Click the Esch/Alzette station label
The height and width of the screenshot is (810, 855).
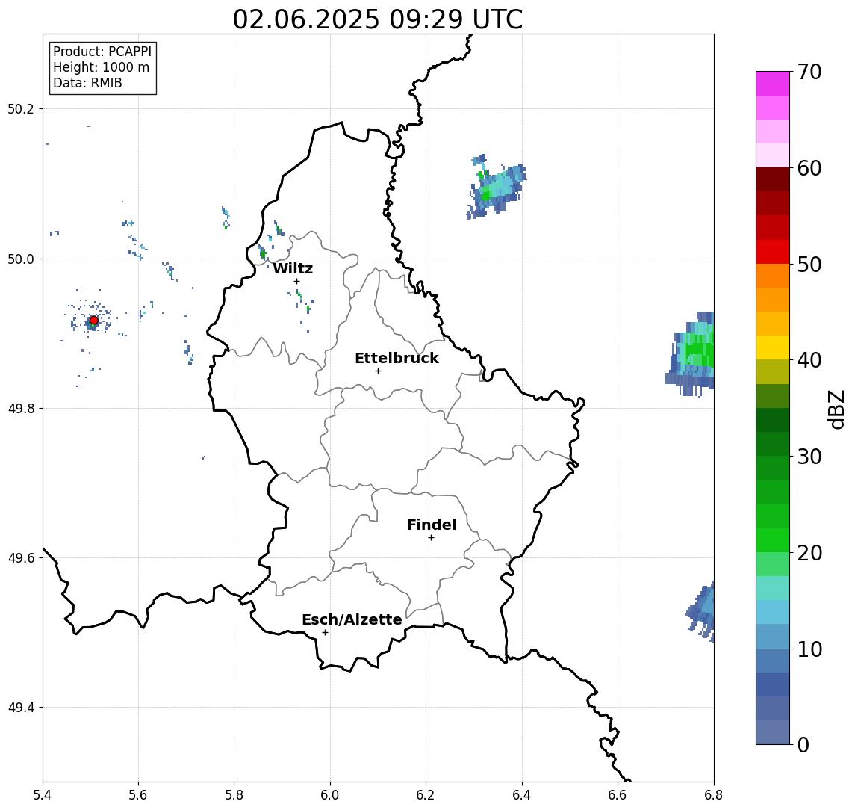tap(352, 619)
